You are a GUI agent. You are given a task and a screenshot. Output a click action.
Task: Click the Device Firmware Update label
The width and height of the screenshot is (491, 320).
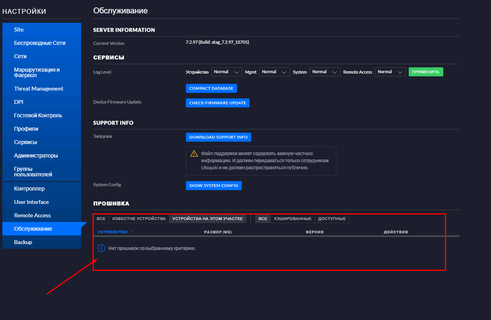(117, 102)
